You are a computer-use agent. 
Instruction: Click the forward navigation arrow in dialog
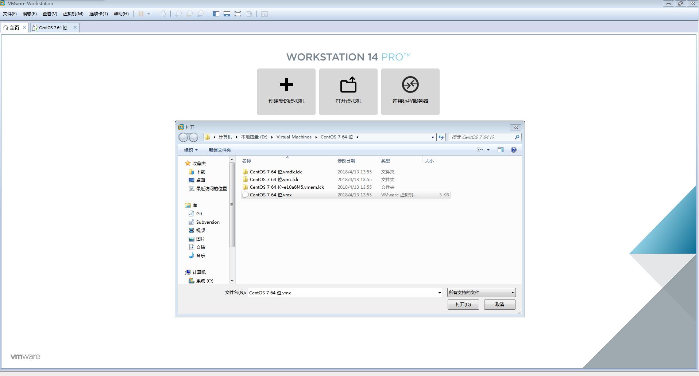click(x=193, y=137)
